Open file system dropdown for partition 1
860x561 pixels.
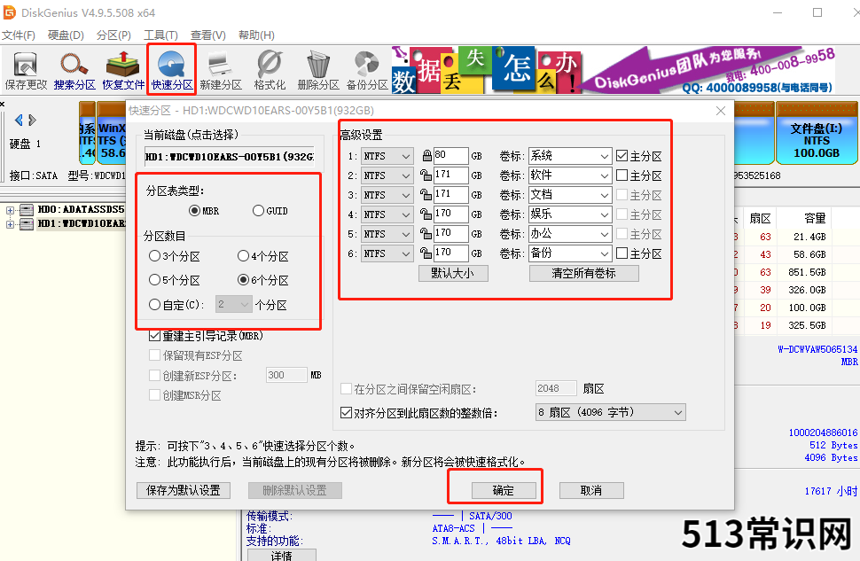tap(387, 156)
